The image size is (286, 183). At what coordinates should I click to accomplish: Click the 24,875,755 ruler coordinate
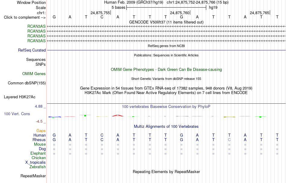click(100, 13)
